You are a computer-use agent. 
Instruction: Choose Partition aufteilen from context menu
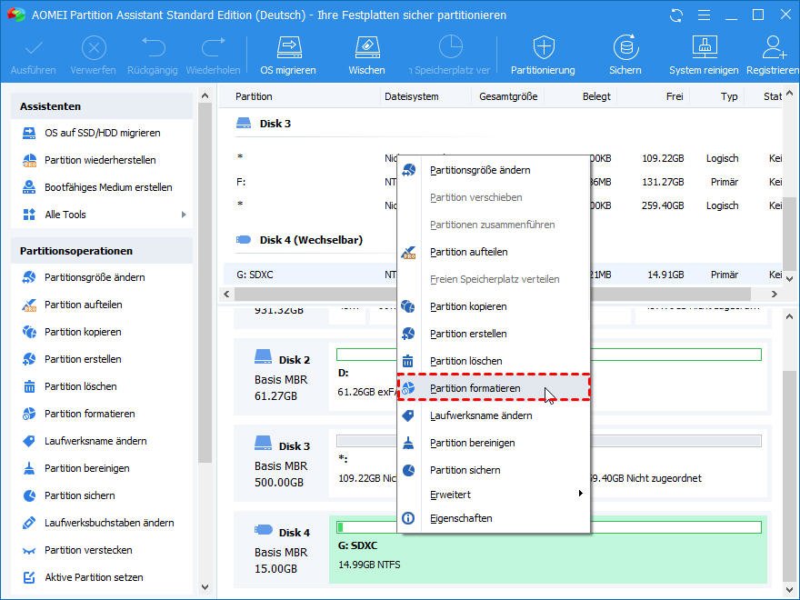coord(494,252)
